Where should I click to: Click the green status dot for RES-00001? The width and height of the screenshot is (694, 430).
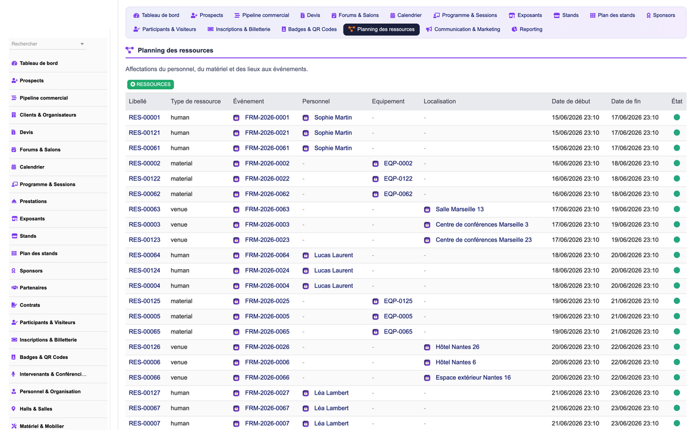(677, 117)
